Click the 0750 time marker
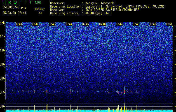176x112 pixels. [169, 24]
